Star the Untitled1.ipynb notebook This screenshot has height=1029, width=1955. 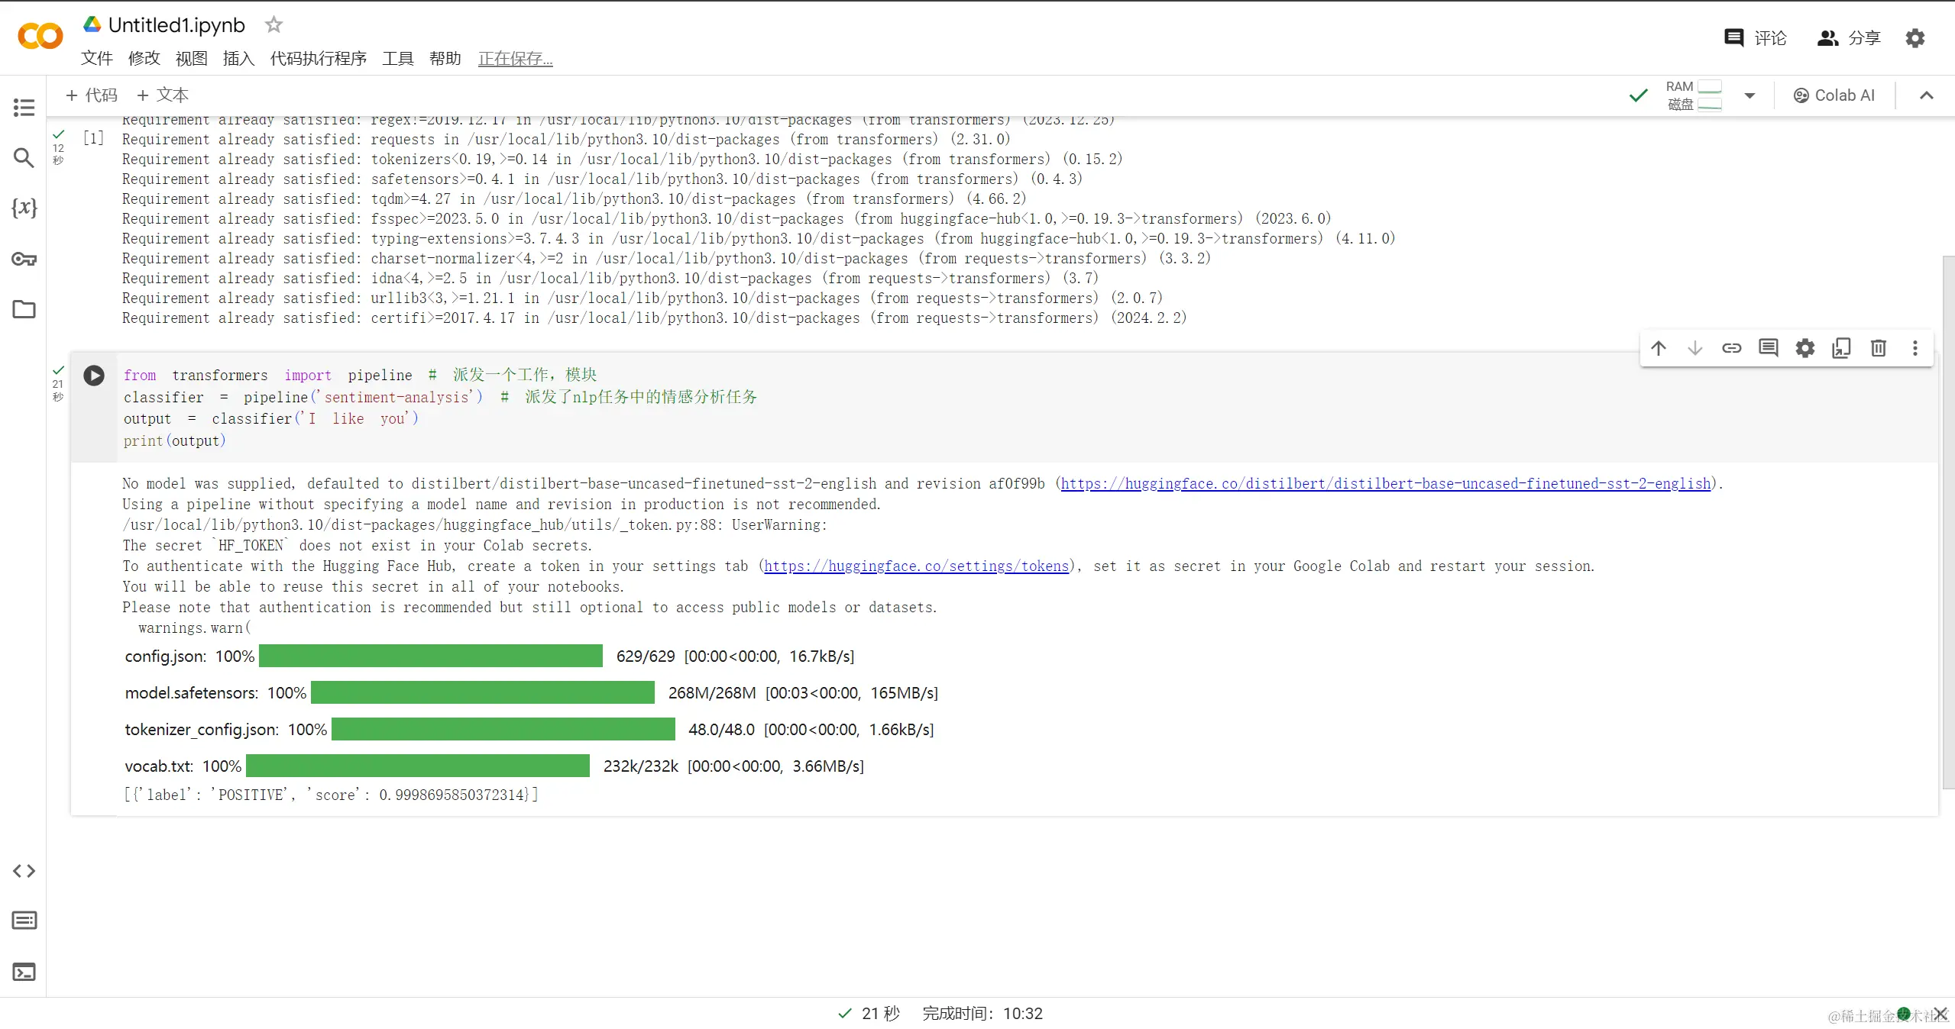pos(274,25)
